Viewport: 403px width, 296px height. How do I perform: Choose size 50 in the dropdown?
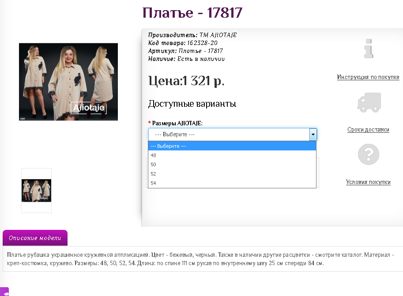[232, 165]
